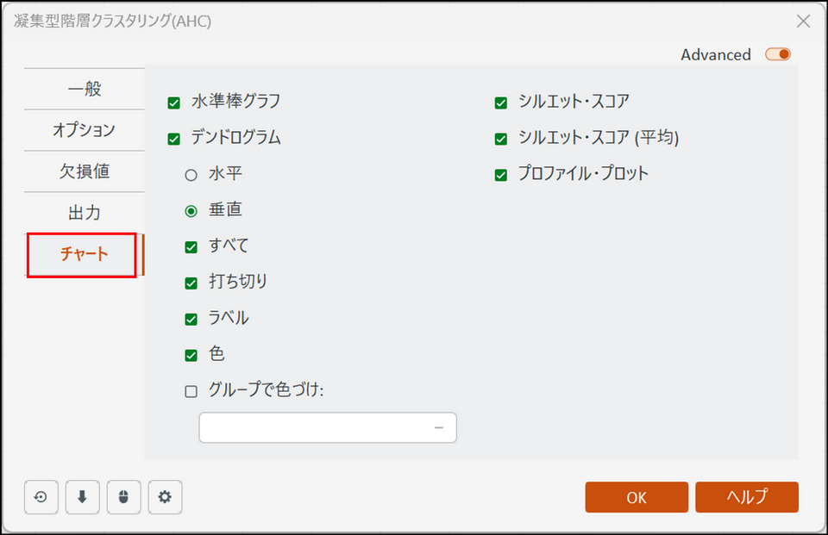Open the 欠損値 tab
The width and height of the screenshot is (828, 535).
(x=85, y=171)
